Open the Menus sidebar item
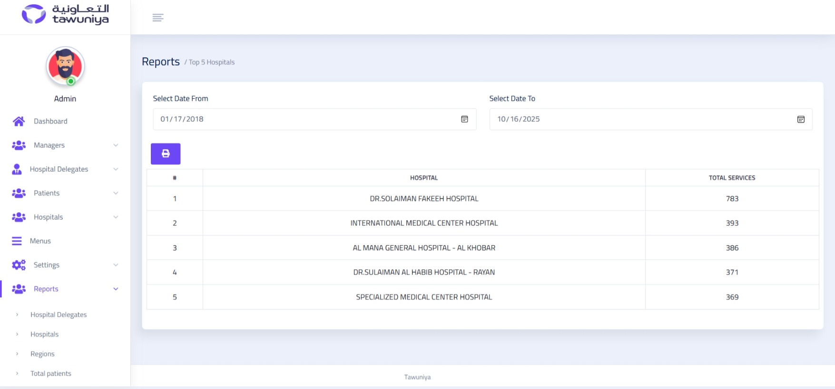The image size is (835, 389). (40, 241)
